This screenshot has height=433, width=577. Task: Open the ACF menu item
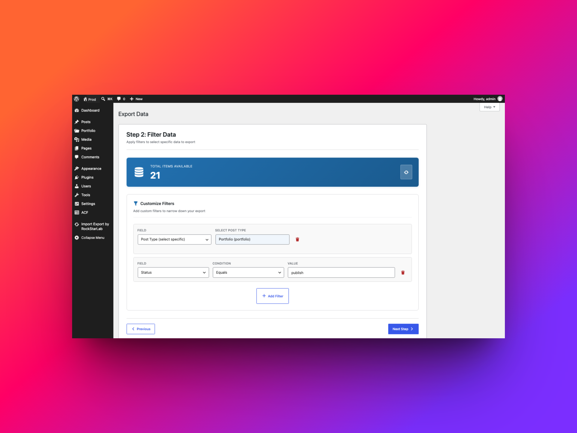(93, 213)
